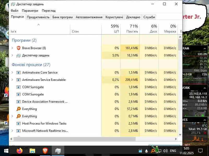
Task: Sort processes by Пам'ять column header
Action: tap(130, 29)
